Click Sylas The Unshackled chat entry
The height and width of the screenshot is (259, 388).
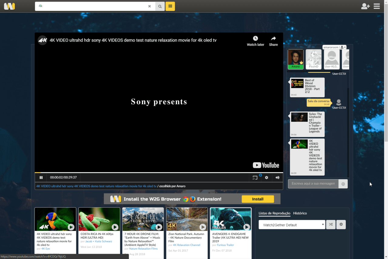307,124
